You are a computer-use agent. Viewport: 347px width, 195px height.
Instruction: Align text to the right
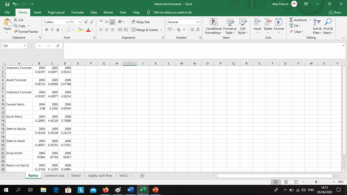tap(112, 30)
